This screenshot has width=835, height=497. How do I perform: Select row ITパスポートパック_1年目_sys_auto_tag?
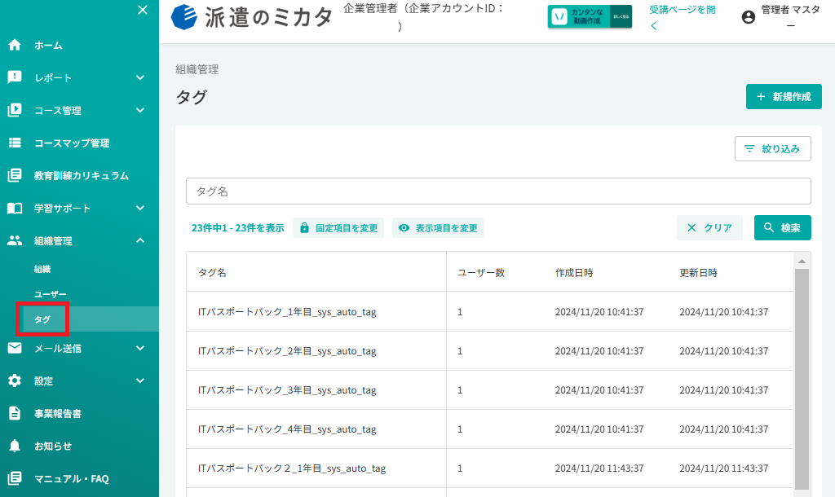click(490, 312)
